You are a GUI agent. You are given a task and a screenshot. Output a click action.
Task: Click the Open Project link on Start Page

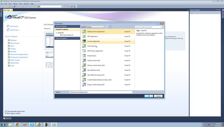click(x=15, y=30)
